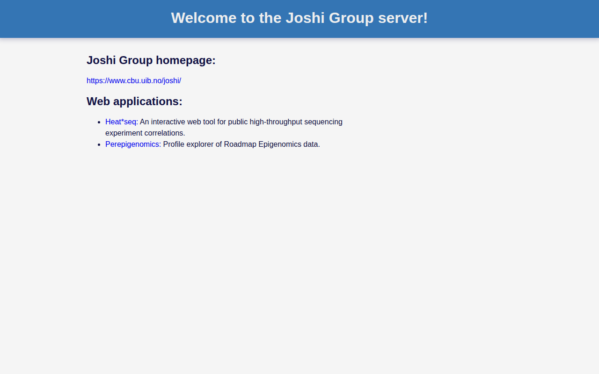Click the 'Welcome to the Joshi Group server!' banner
The width and height of the screenshot is (599, 374).
tap(299, 18)
